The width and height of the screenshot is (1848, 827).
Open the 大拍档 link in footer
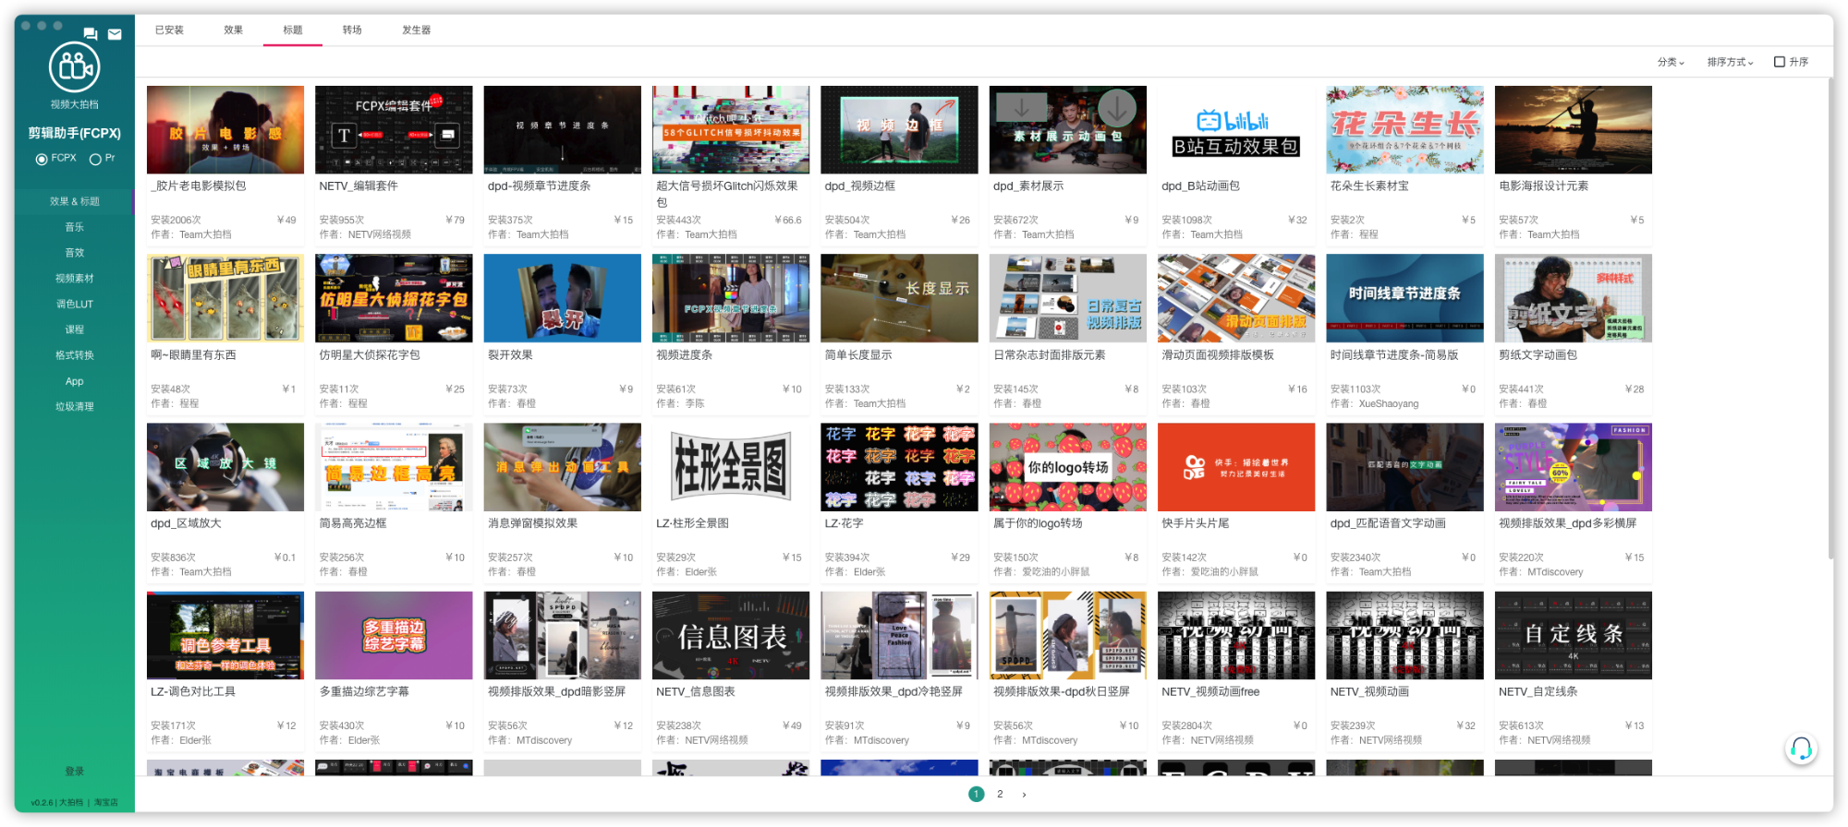[x=71, y=802]
